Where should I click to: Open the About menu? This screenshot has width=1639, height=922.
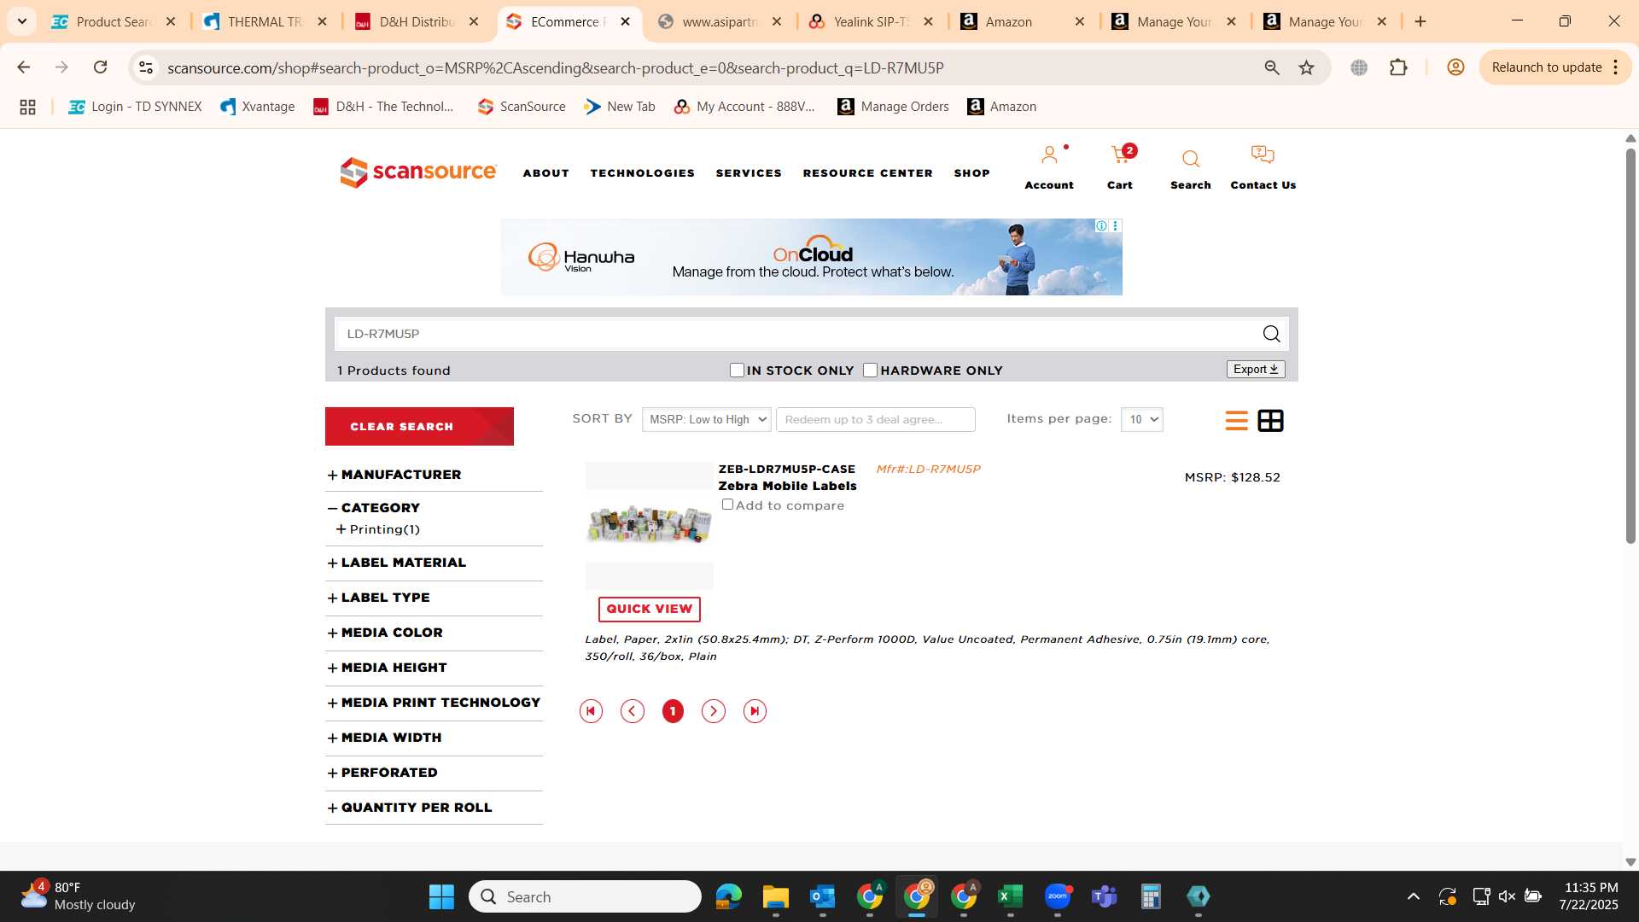pos(545,173)
